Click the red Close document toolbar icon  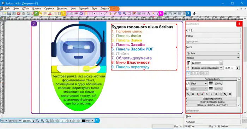tap(19, 13)
